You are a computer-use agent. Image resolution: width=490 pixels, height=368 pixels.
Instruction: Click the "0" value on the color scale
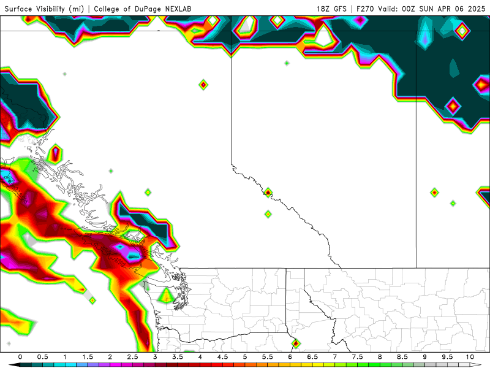coord(20,357)
